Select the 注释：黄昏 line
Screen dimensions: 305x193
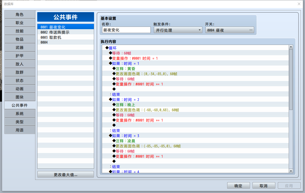point(195,69)
